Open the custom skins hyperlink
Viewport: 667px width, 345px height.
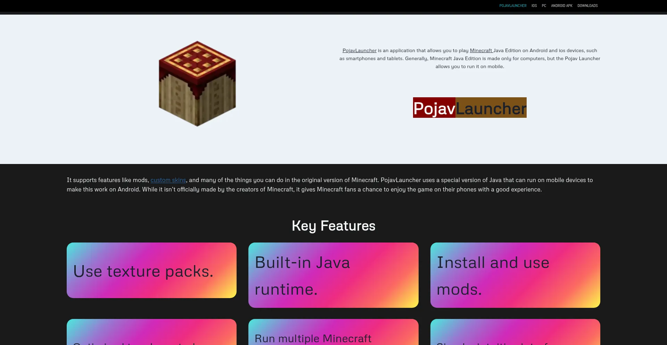tap(168, 180)
